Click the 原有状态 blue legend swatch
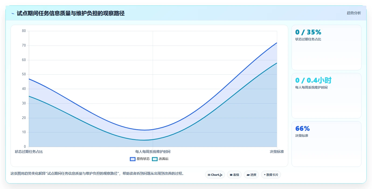372x189 pixels. 133,159
